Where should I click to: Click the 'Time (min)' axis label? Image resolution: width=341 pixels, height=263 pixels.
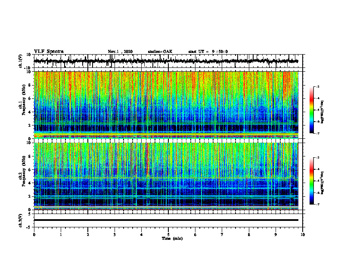tap(172, 239)
